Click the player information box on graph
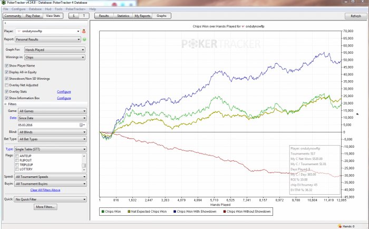This screenshot has height=229, width=369. pyautogui.click(x=315, y=169)
